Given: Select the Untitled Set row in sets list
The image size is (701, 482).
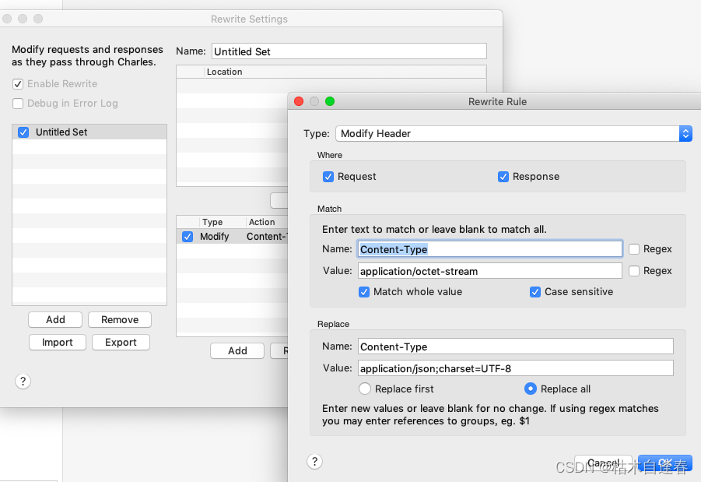Looking at the screenshot, I should pos(89,132).
